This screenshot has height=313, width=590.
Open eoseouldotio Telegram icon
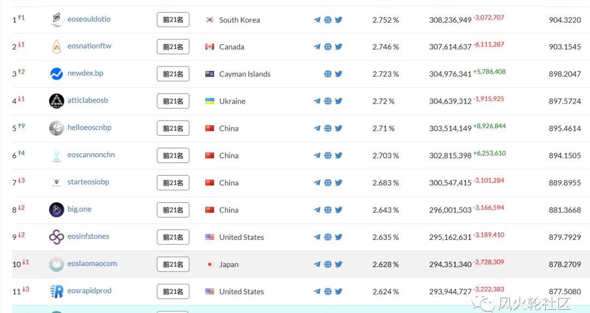pos(317,20)
